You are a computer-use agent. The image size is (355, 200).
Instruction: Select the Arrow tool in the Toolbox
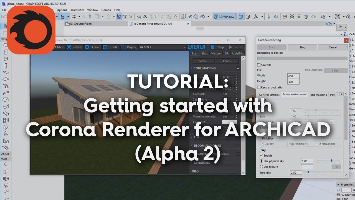coord(5,26)
